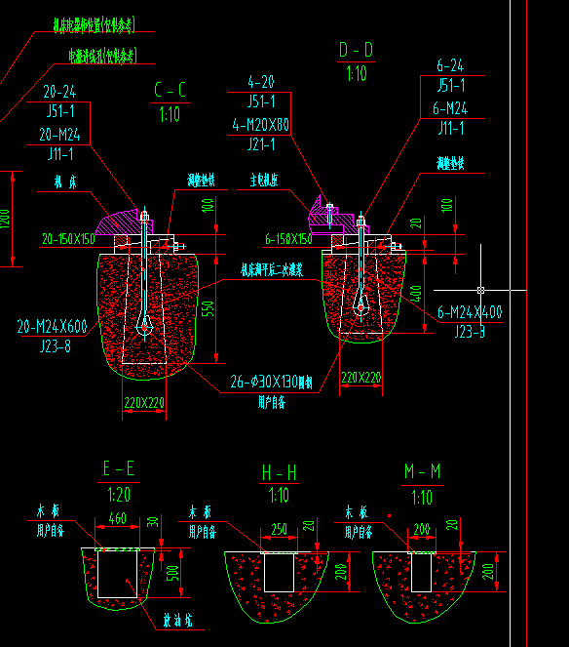This screenshot has height=647, width=569.
Task: Select the '主电机座' annotation
Action: [x=264, y=181]
